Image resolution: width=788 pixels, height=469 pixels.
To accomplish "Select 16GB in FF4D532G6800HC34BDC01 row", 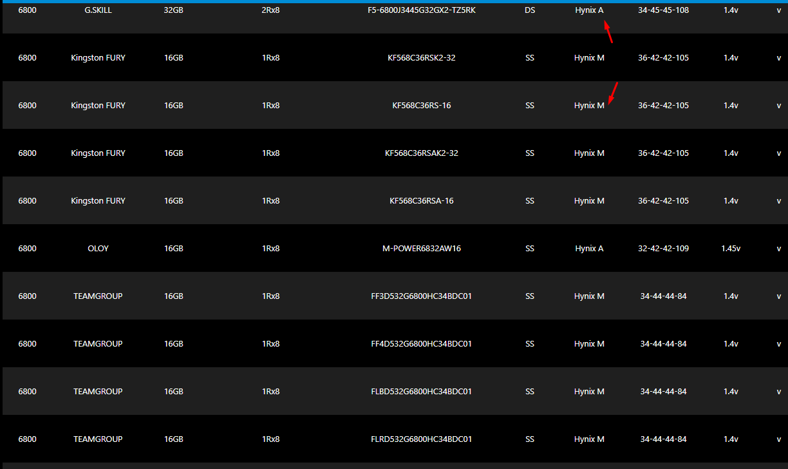I will coord(174,344).
